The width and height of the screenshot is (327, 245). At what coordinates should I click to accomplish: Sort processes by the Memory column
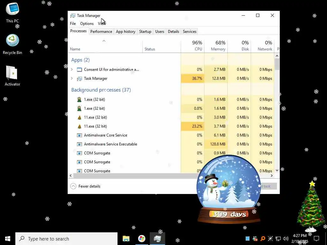tap(216, 46)
